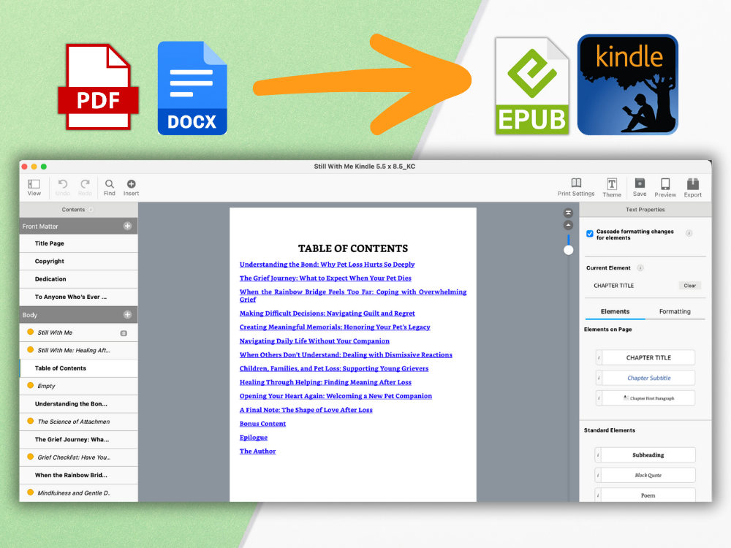Viewport: 731px width, 548px height.
Task: Follow 'Navigating Daily Life Without Your Companion' link
Action: [314, 341]
